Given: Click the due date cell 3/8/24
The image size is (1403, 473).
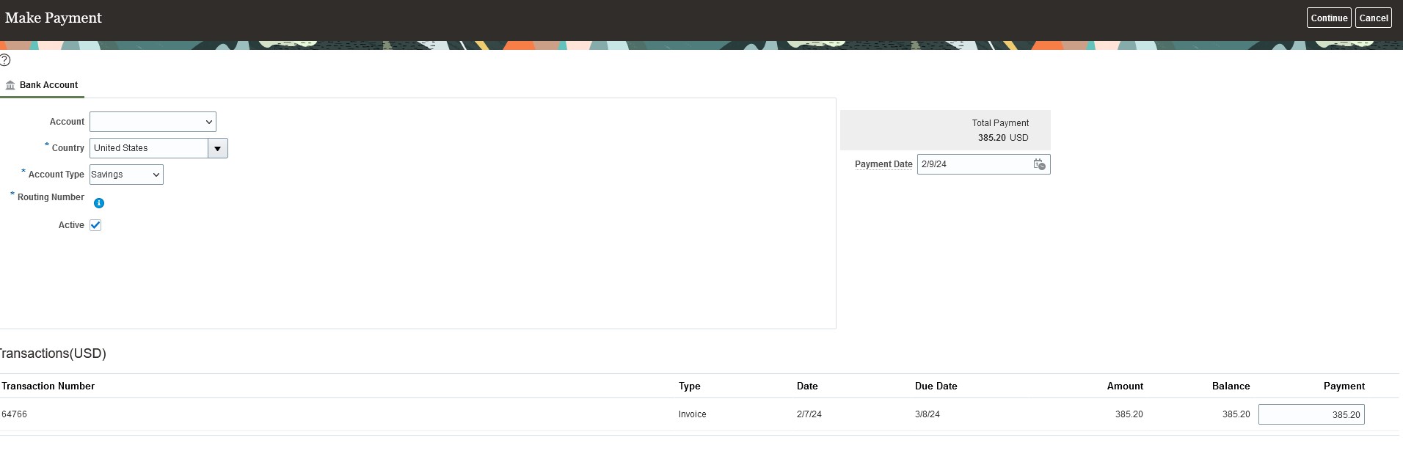Looking at the screenshot, I should 928,414.
